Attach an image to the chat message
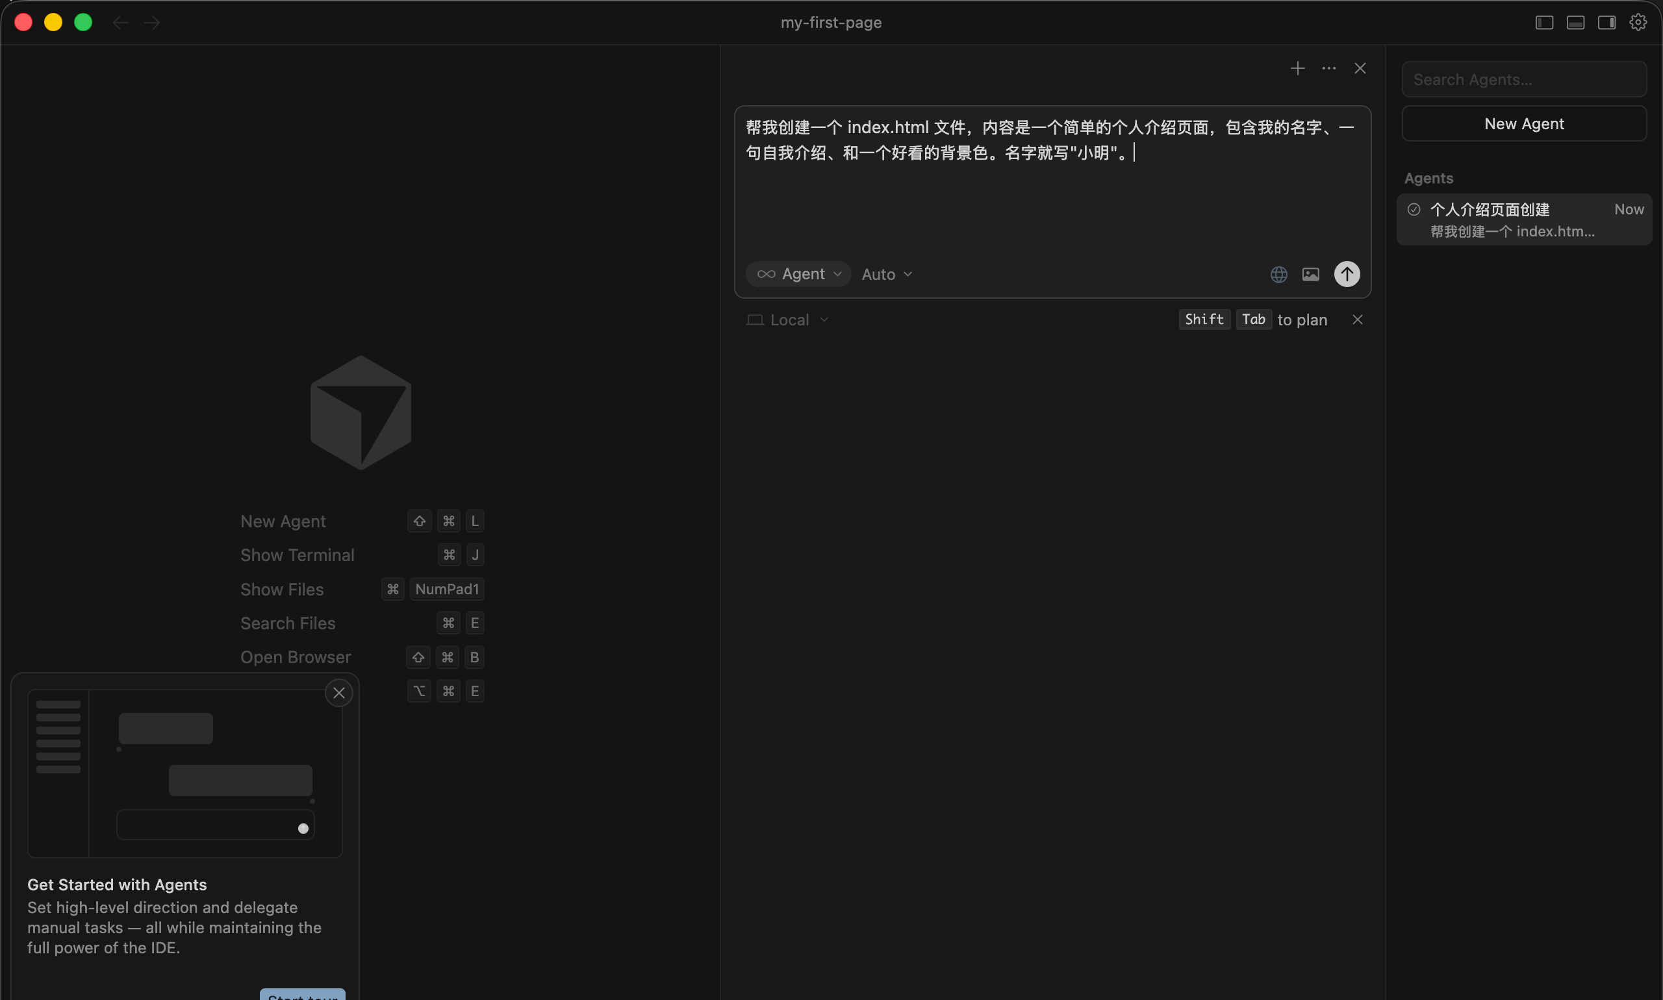The width and height of the screenshot is (1663, 1000). pos(1310,273)
